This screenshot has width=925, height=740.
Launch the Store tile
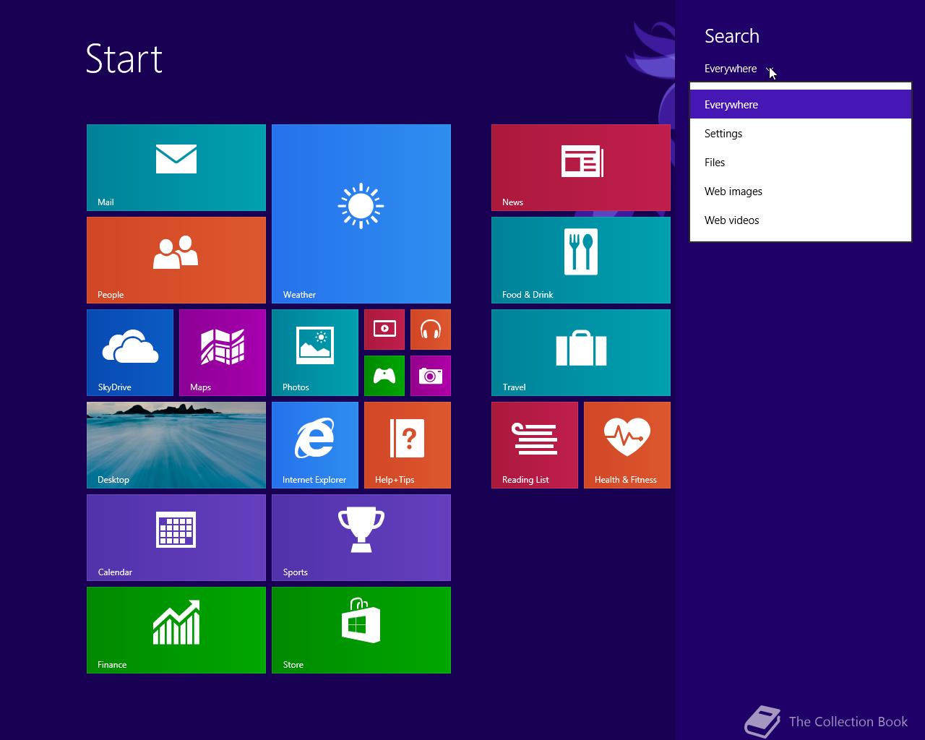361,630
